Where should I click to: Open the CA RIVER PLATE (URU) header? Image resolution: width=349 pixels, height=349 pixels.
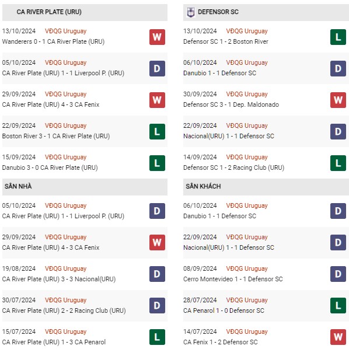(85, 12)
